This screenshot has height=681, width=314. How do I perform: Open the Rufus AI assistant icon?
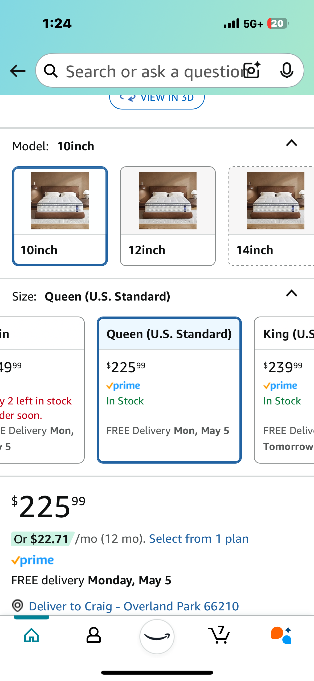[281, 635]
